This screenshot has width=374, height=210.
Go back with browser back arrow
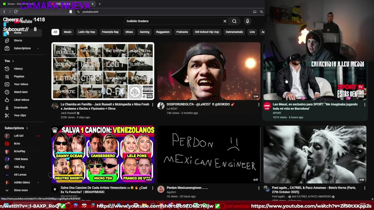pyautogui.click(x=4, y=12)
